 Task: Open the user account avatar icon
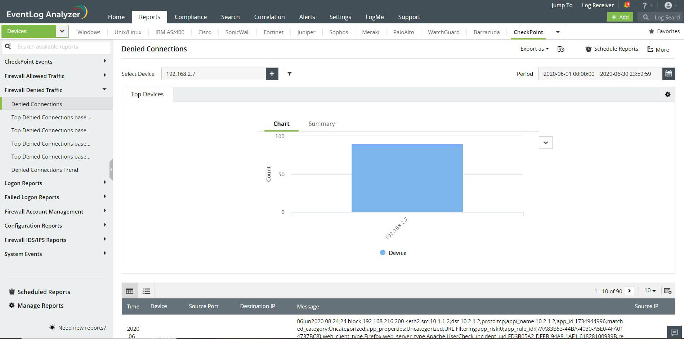[x=668, y=5]
